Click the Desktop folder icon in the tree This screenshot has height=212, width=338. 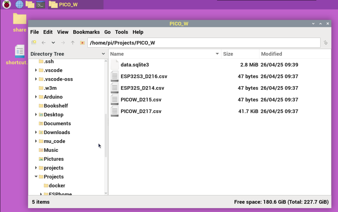coord(41,115)
